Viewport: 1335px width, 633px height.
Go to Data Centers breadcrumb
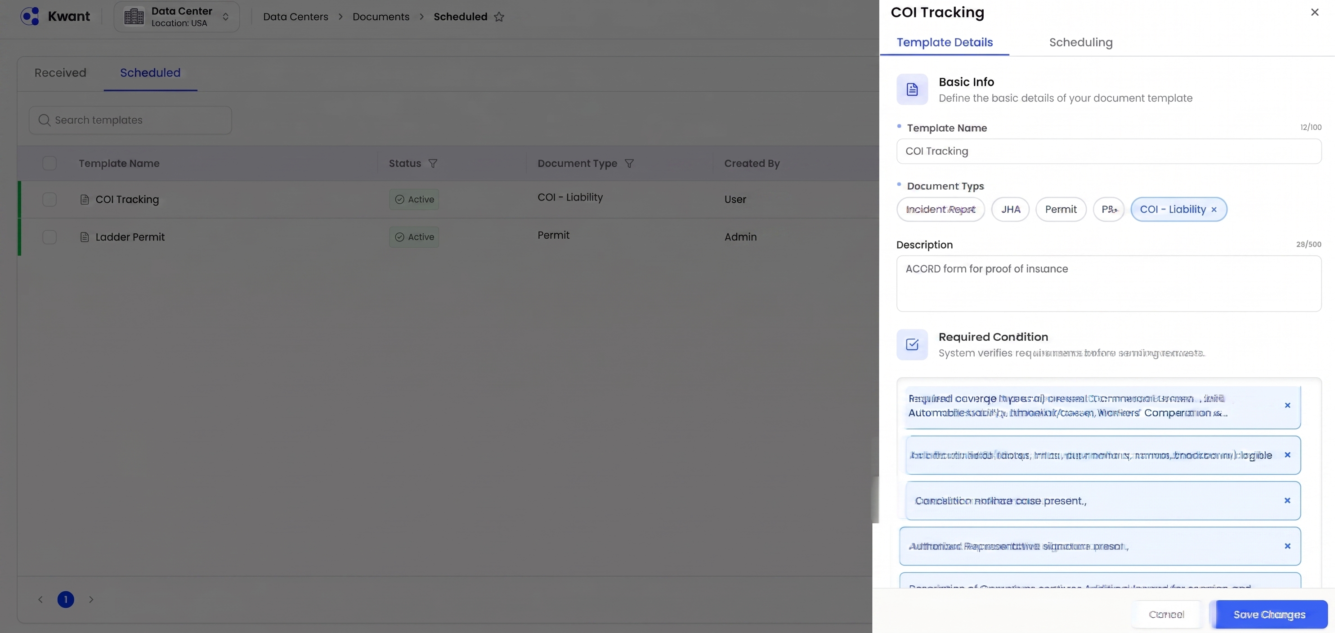296,17
